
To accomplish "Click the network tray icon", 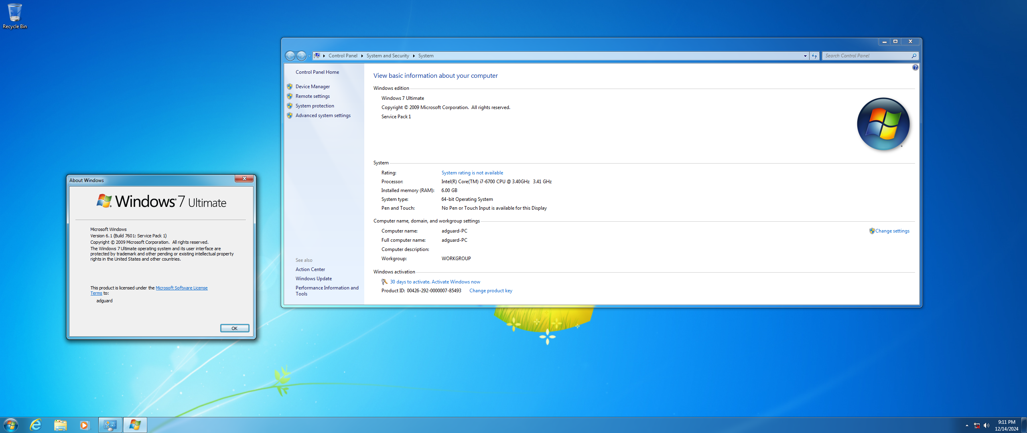I will coord(977,425).
